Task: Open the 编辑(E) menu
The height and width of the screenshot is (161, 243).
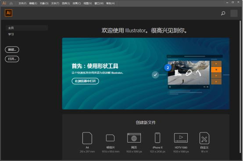Action: (x=33, y=3)
